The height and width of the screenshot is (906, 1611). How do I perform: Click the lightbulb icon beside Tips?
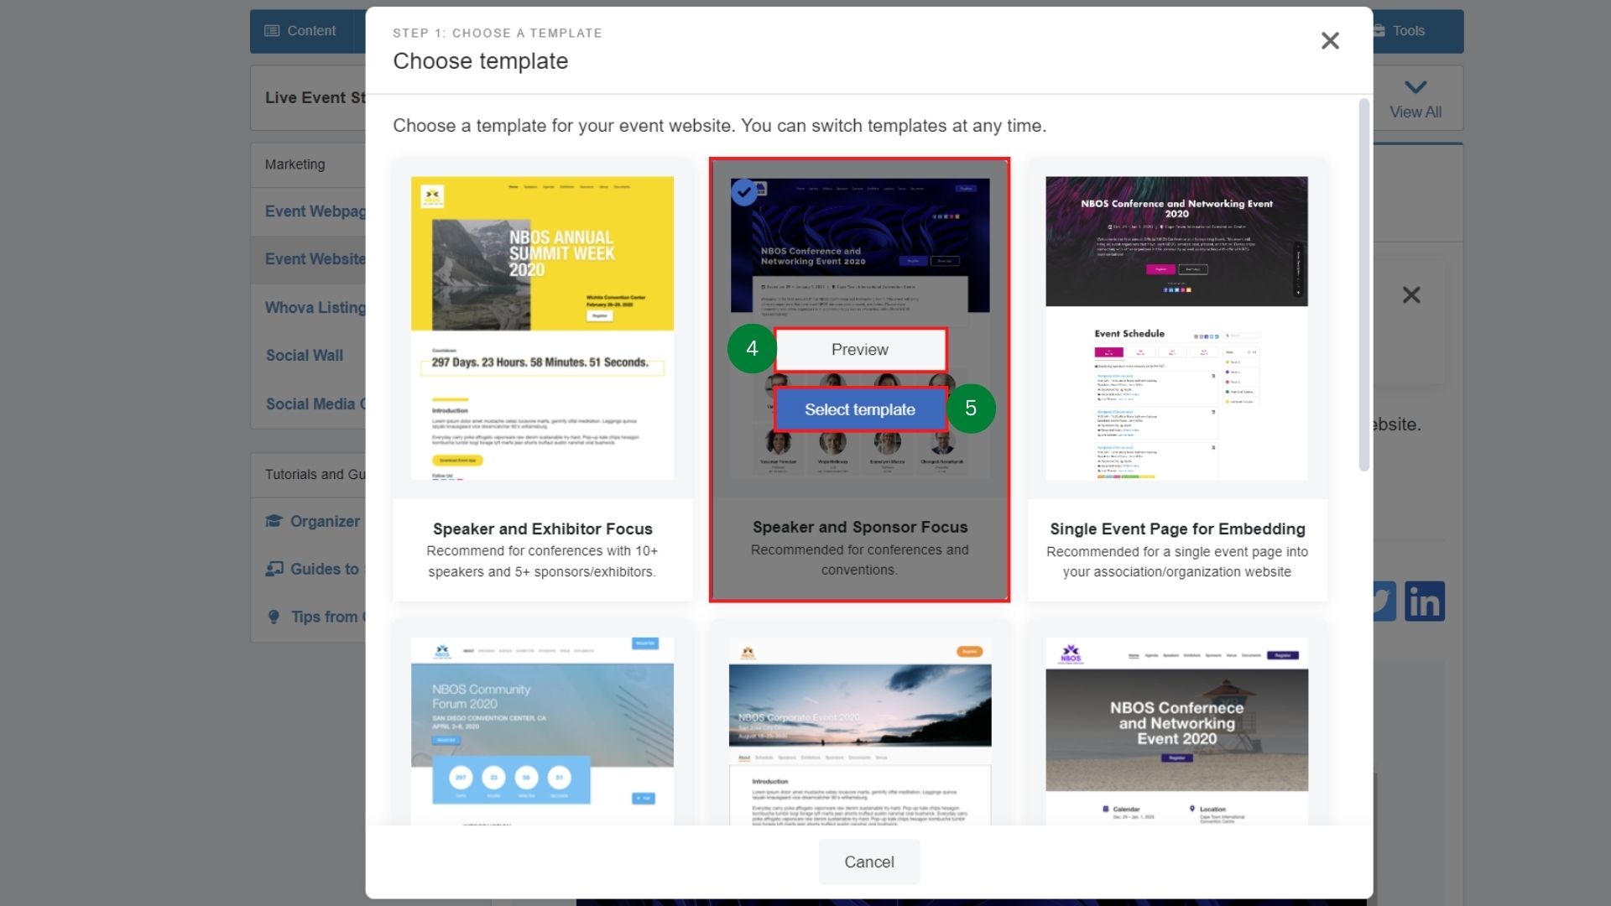coord(274,617)
